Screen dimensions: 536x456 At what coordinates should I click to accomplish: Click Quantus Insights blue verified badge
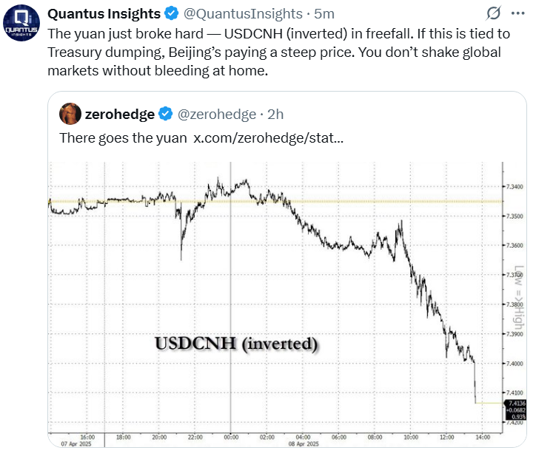click(171, 13)
